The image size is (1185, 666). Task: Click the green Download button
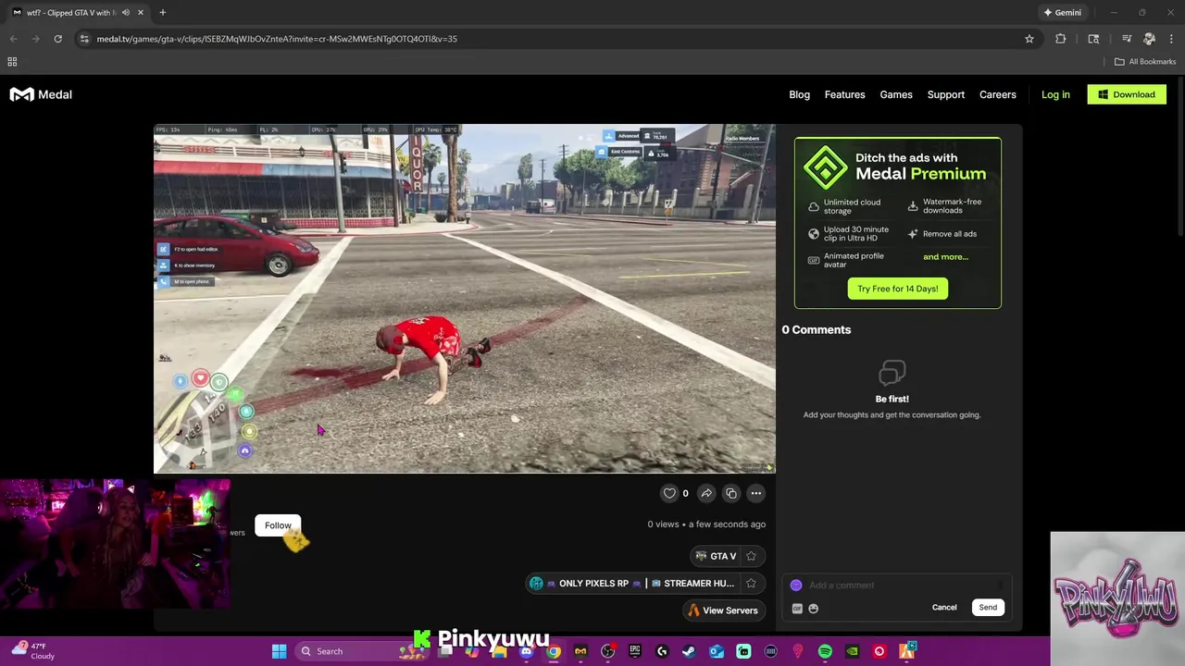[x=1127, y=94]
